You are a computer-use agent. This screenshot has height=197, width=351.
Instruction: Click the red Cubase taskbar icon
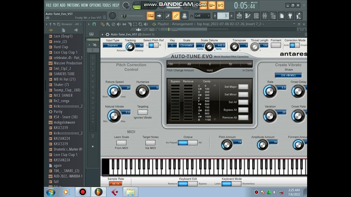pyautogui.click(x=115, y=192)
